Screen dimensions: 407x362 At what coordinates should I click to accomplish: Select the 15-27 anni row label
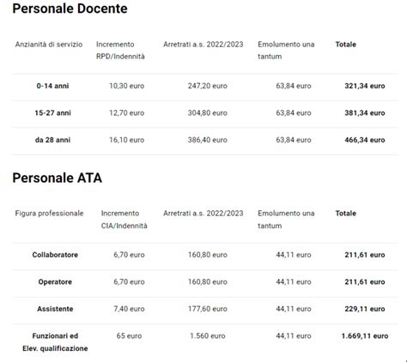(52, 113)
